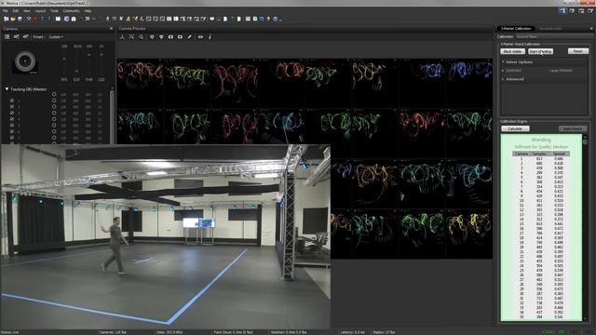Click the EXP vertical slider
The width and height of the screenshot is (596, 335).
point(77,62)
